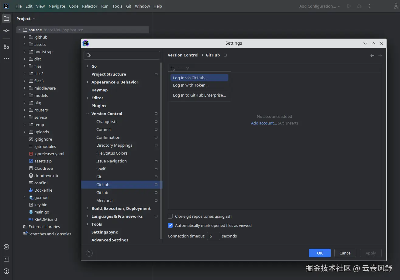400x280 pixels.
Task: Collapse the Version Control section
Action: tap(88, 114)
